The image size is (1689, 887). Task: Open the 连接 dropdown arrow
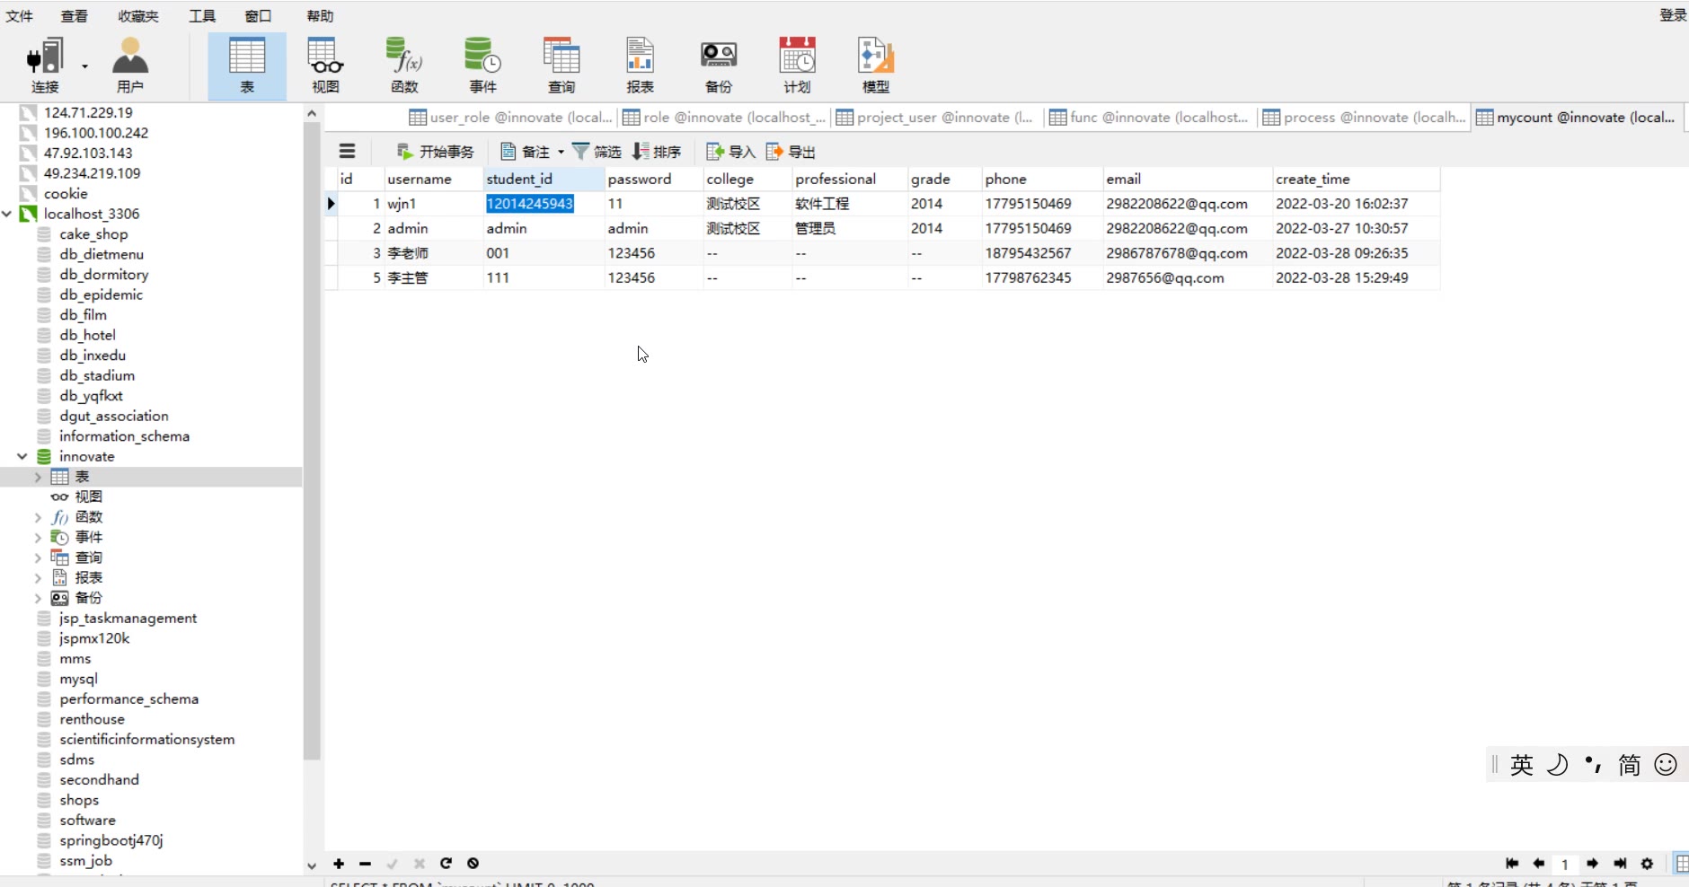tap(85, 66)
